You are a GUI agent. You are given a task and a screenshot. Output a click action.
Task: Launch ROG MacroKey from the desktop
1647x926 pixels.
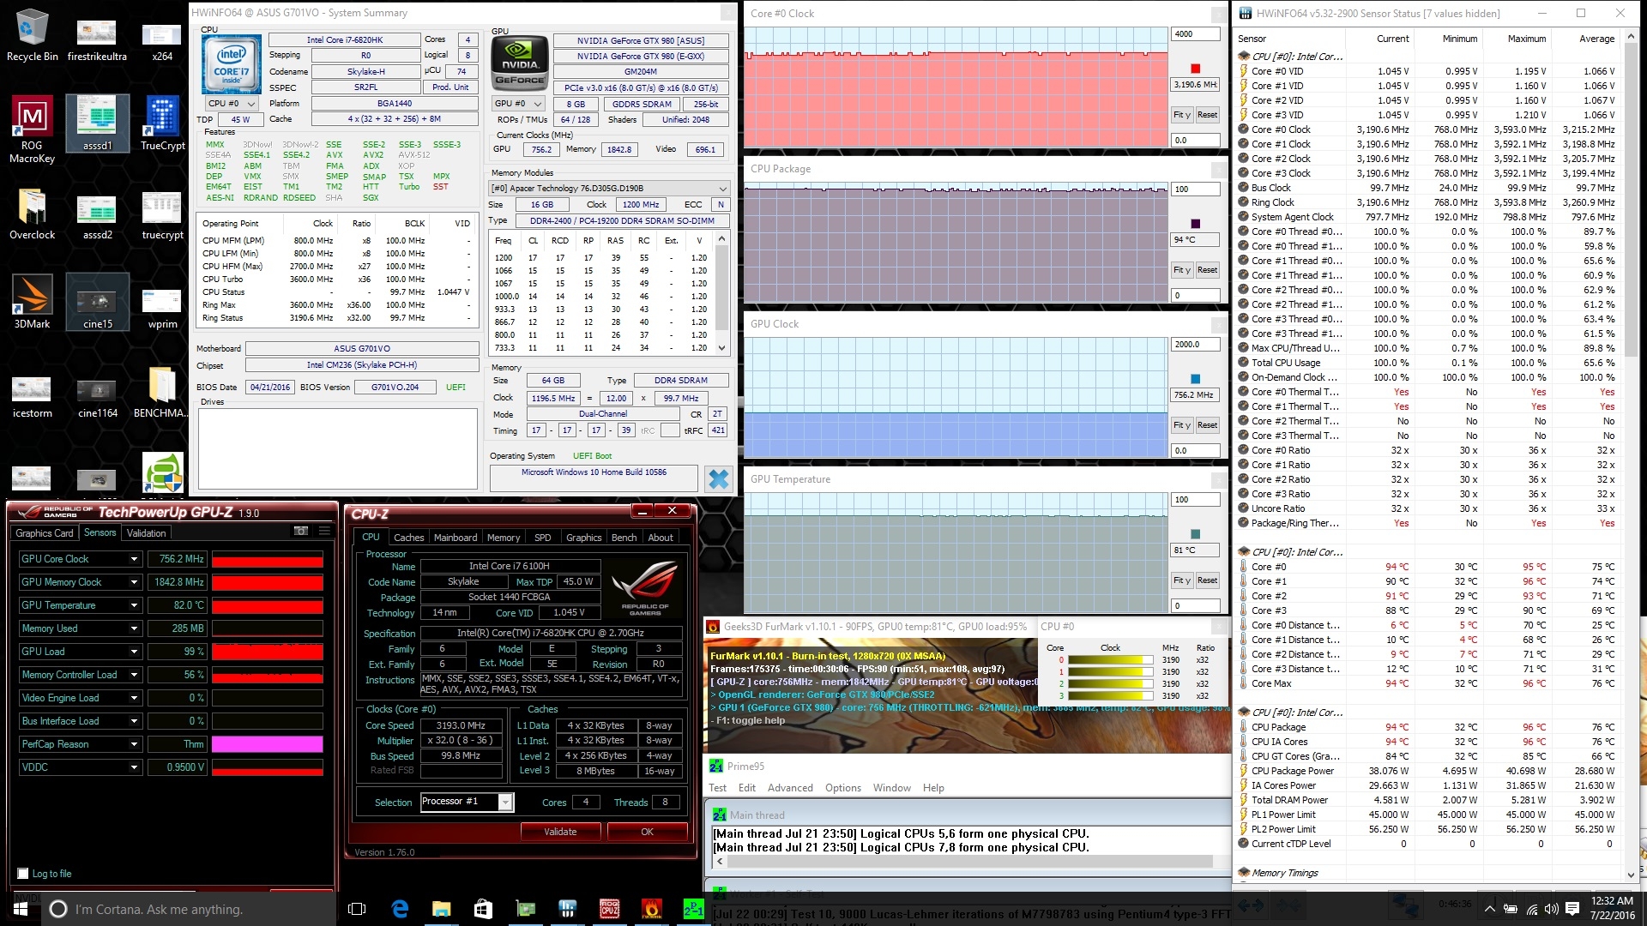(32, 129)
